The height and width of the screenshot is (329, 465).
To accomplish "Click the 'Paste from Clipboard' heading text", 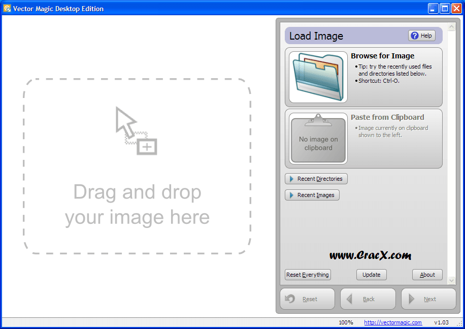I will (x=387, y=117).
